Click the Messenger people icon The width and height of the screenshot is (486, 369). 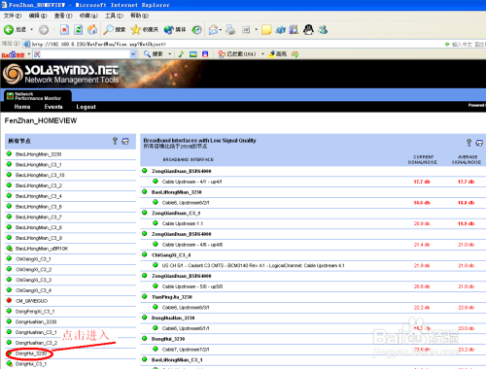(323, 30)
